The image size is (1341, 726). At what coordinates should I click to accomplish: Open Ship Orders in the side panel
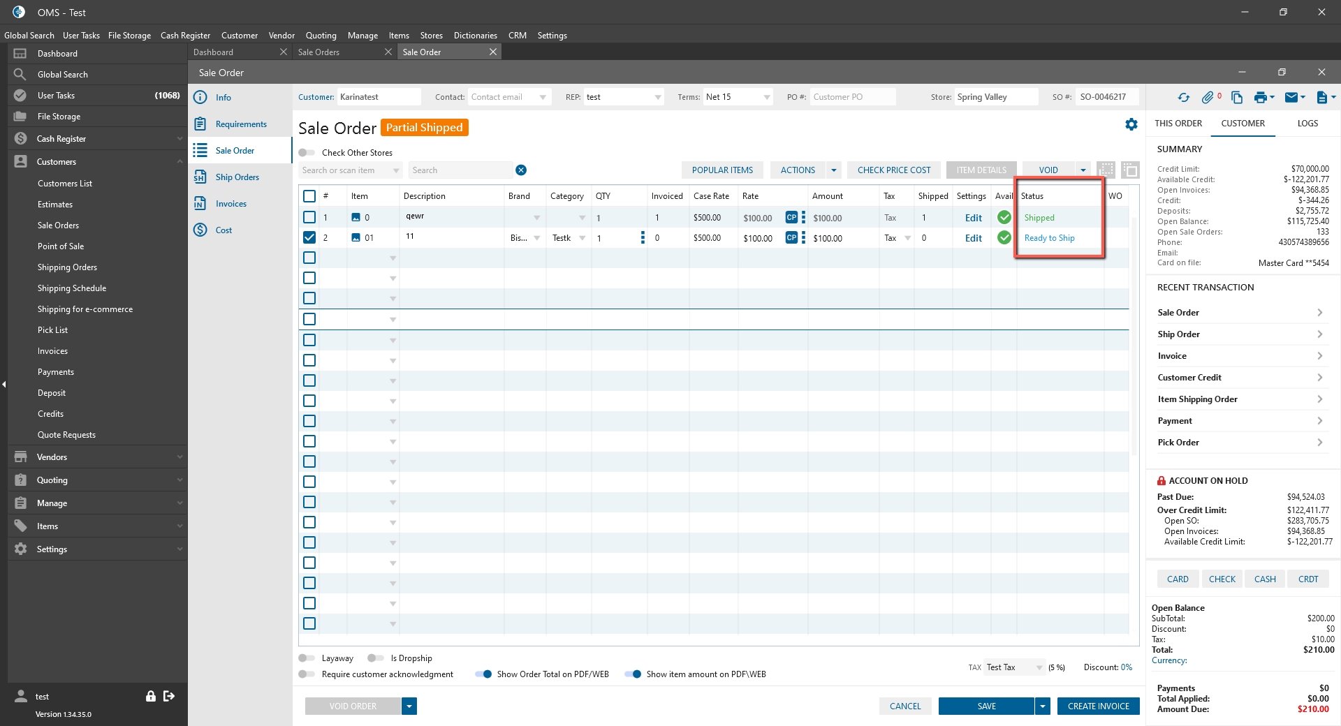237,177
